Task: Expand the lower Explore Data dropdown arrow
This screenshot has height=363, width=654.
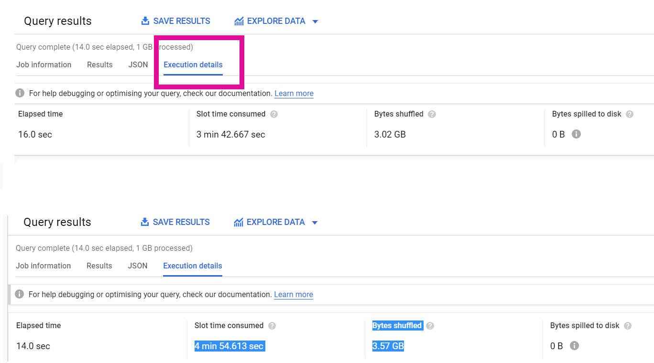Action: [314, 223]
